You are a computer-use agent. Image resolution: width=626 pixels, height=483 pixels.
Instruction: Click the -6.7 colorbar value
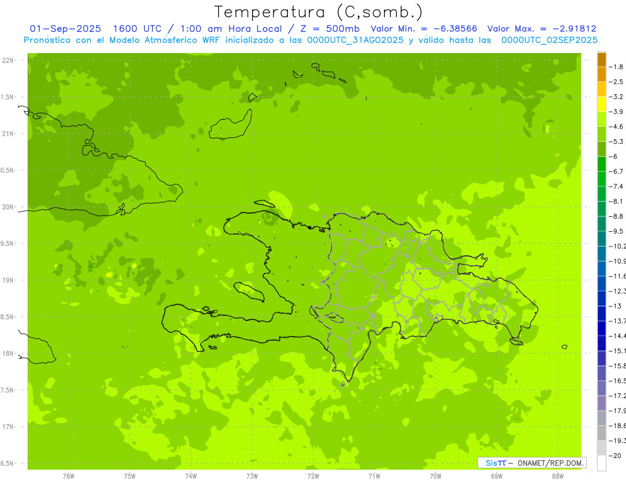click(616, 171)
